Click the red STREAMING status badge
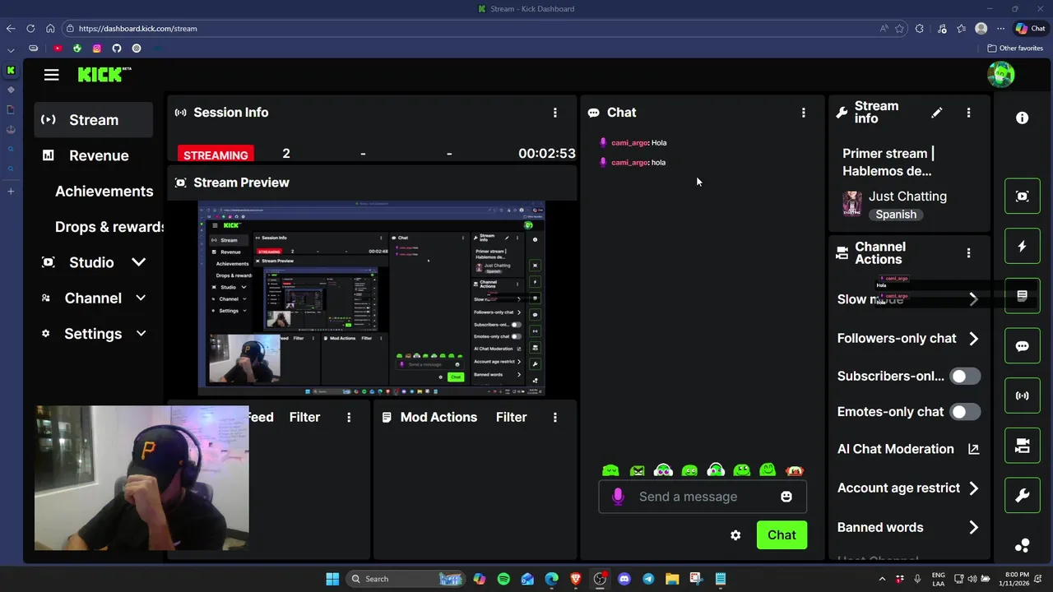The height and width of the screenshot is (592, 1053). 216,155
